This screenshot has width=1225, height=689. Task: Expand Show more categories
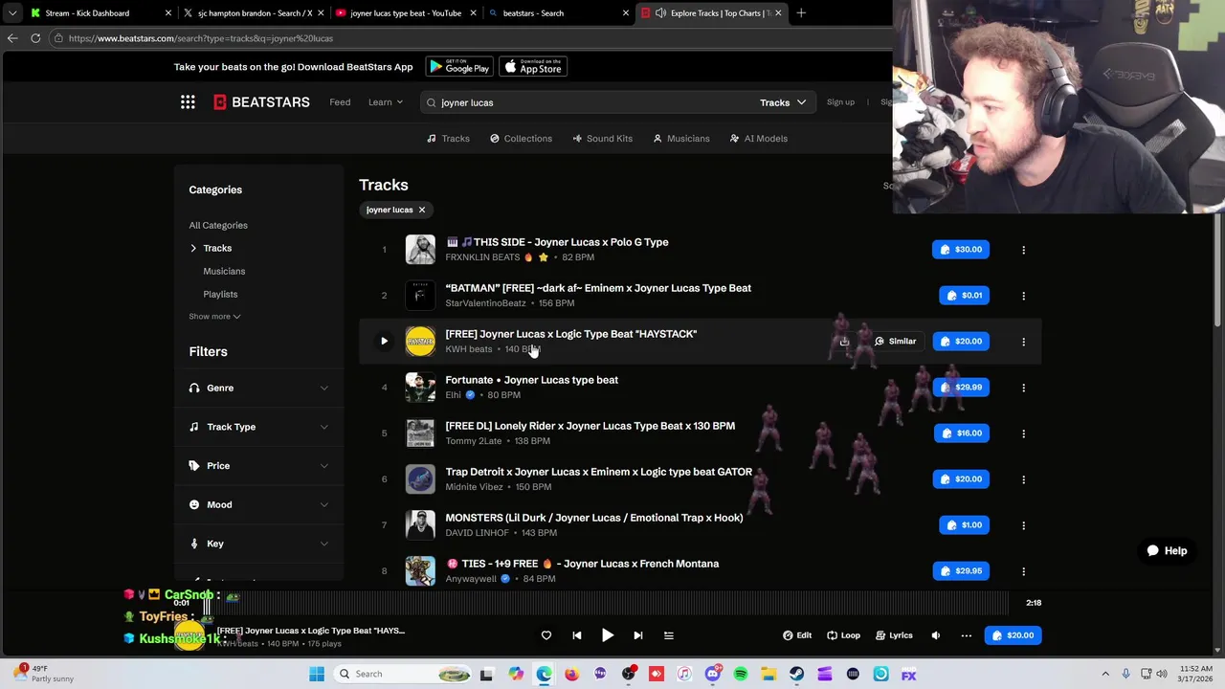point(214,317)
